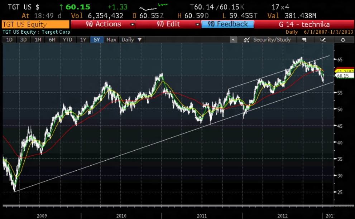The height and width of the screenshot is (219, 355).
Task: Open the edit chart pencil icon
Action: [323, 40]
